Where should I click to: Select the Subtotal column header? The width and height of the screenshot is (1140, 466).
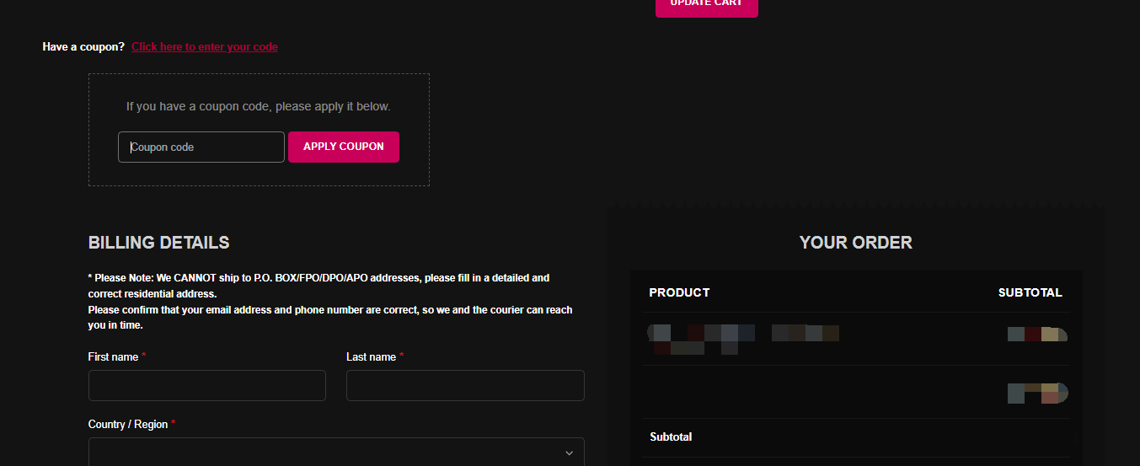tap(1030, 292)
